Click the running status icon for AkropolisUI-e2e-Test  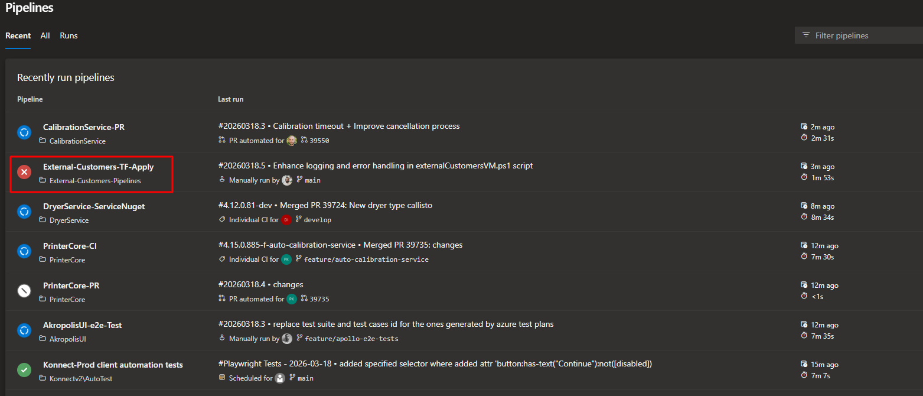point(24,330)
